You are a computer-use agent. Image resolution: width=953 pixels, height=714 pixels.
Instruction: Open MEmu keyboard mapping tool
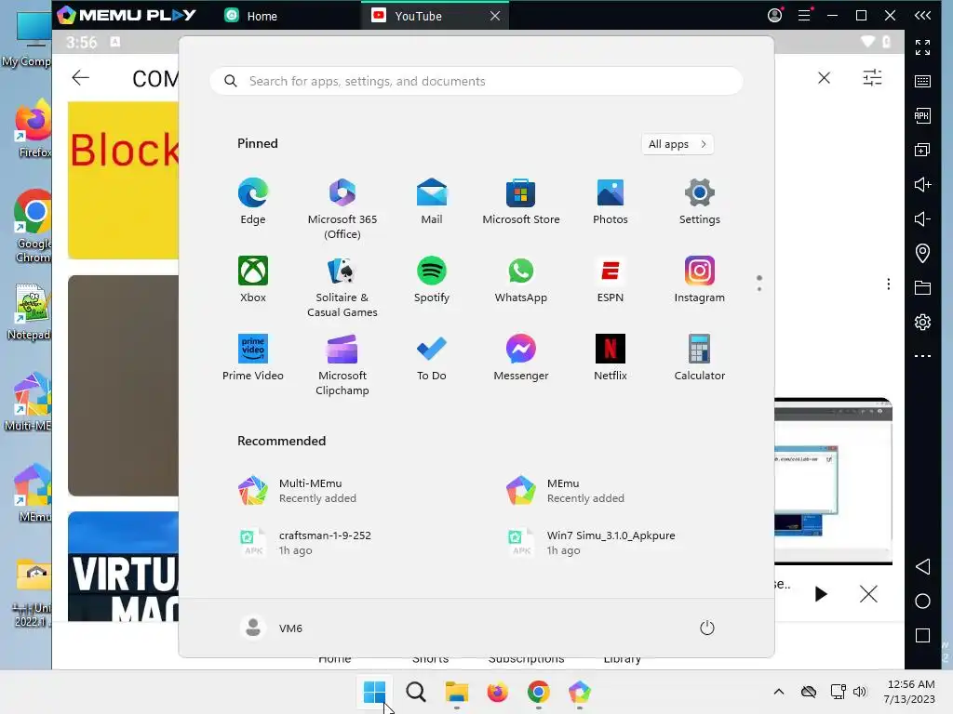922,82
